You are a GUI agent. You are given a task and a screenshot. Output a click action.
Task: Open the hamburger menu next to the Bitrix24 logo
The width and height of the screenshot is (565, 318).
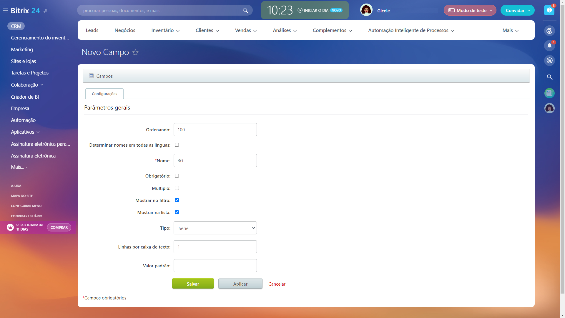pos(5,11)
